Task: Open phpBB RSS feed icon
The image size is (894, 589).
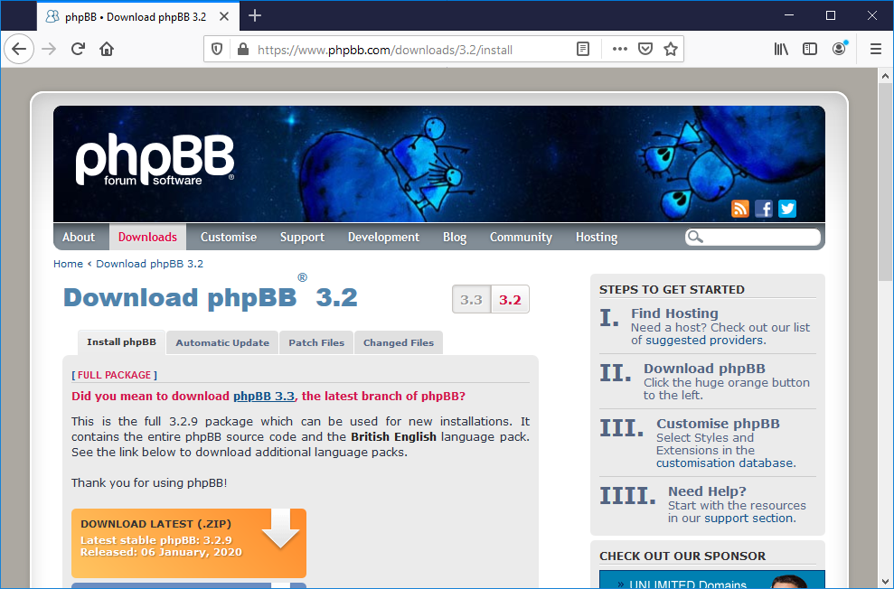Action: 740,209
